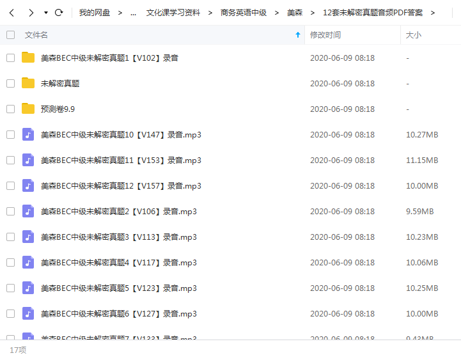This screenshot has width=461, height=360.
Task: Check the 真题2【V106】录音.mp3 checkbox
Action: (11, 212)
